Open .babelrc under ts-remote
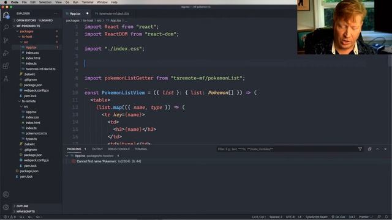The height and width of the screenshot is (220, 392). click(30, 144)
